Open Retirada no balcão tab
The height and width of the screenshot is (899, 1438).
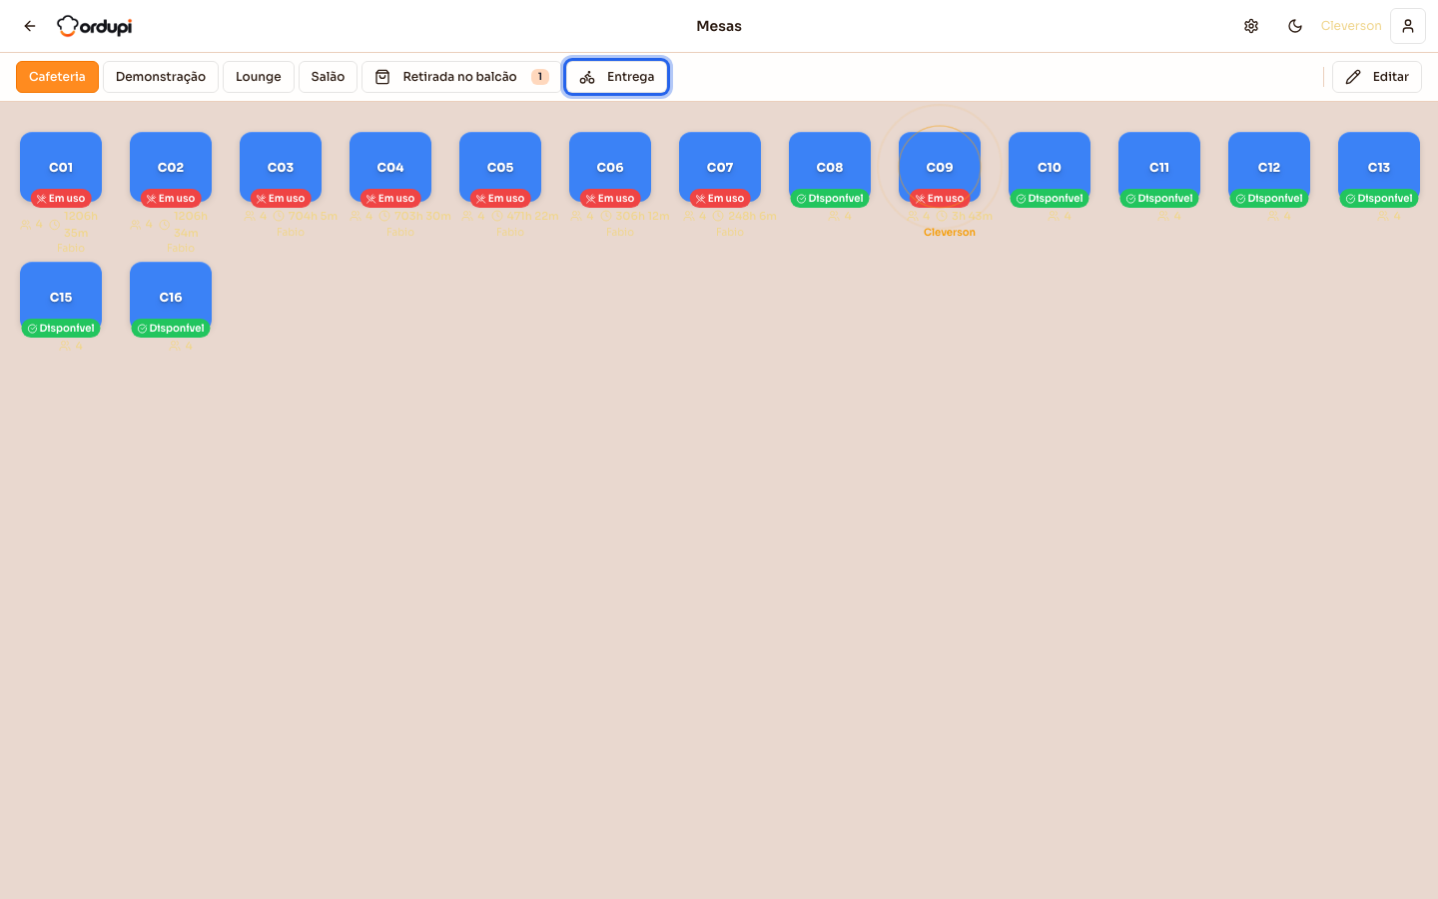click(x=461, y=77)
